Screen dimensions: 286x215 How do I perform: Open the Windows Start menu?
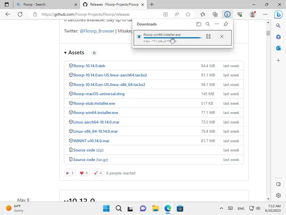tap(106, 208)
